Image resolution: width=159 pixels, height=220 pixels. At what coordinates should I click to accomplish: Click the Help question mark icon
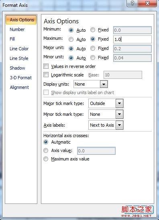[x=132, y=3]
